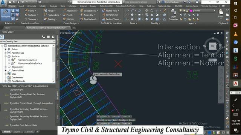The image size is (241, 135).
Task: Open the Prospector vertical tab
Action: (x=58, y=40)
